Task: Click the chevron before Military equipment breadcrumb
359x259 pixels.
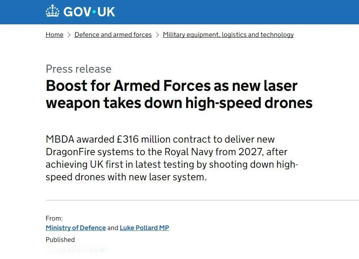Action: coord(157,35)
